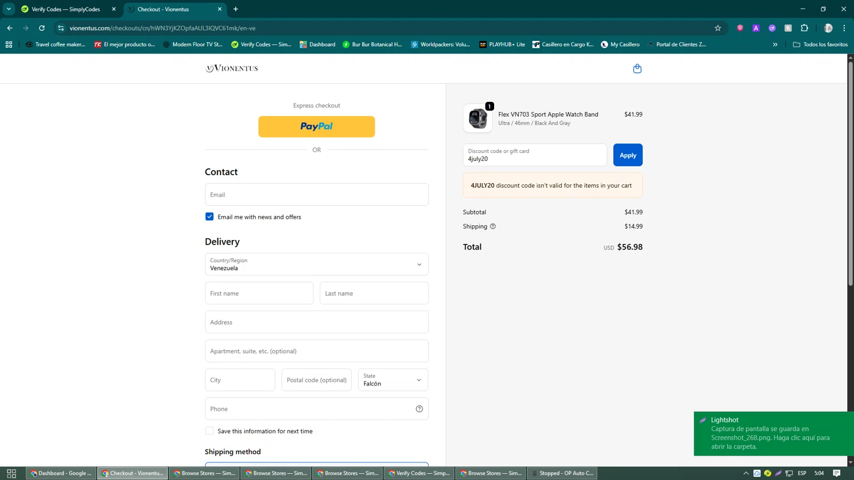854x480 pixels.
Task: Open the shopping cart bag icon
Action: pyautogui.click(x=637, y=68)
